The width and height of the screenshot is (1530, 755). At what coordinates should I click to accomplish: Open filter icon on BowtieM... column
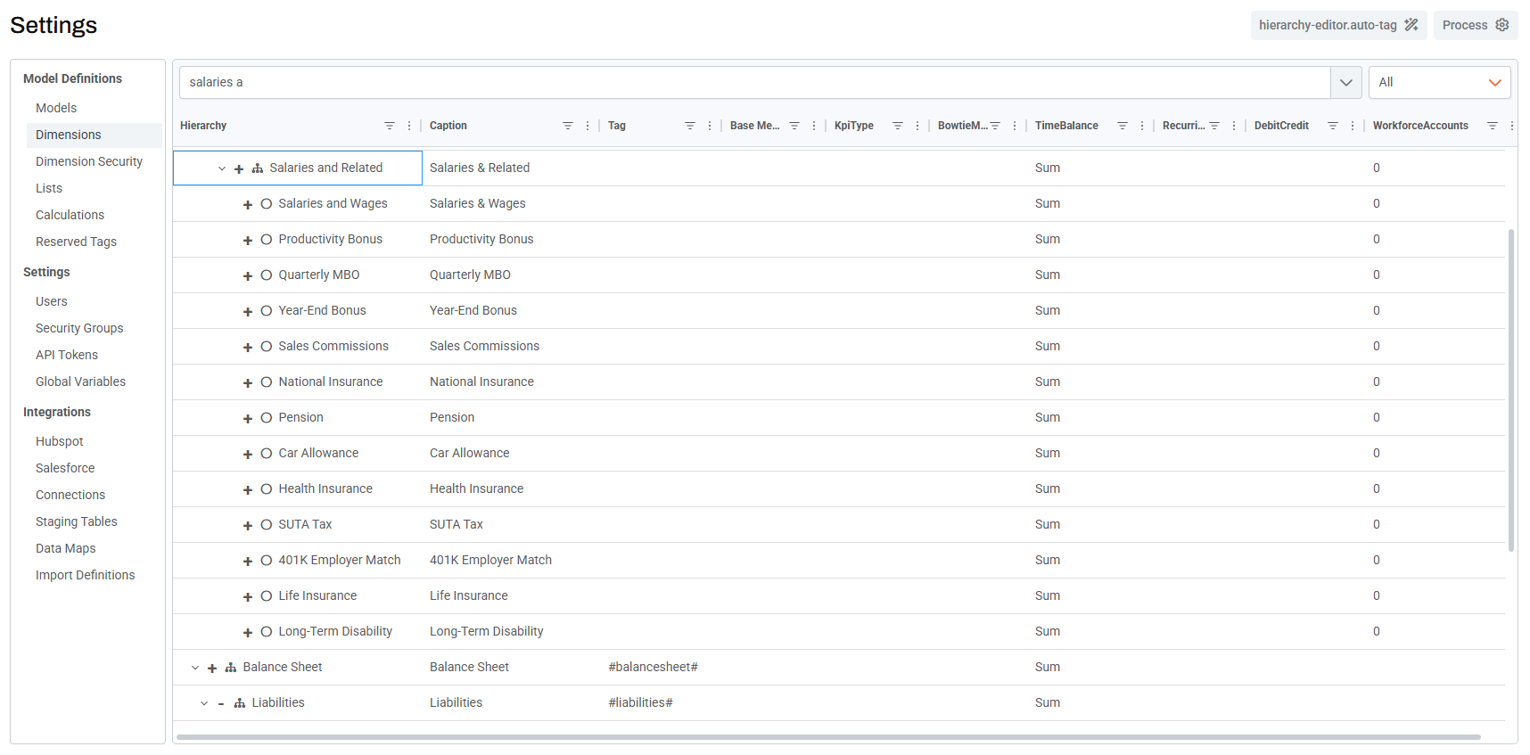point(995,126)
